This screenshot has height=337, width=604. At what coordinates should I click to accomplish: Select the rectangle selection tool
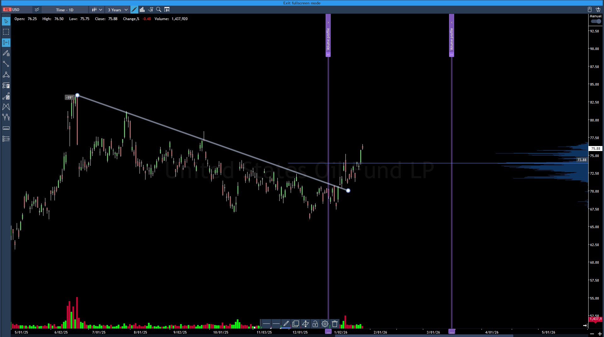6,32
